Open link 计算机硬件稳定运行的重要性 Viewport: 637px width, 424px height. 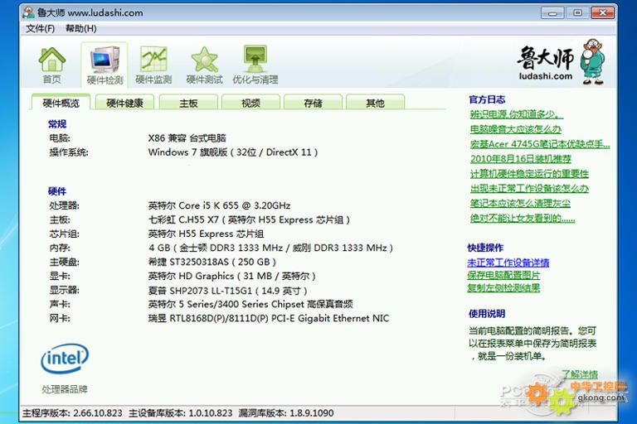point(529,174)
